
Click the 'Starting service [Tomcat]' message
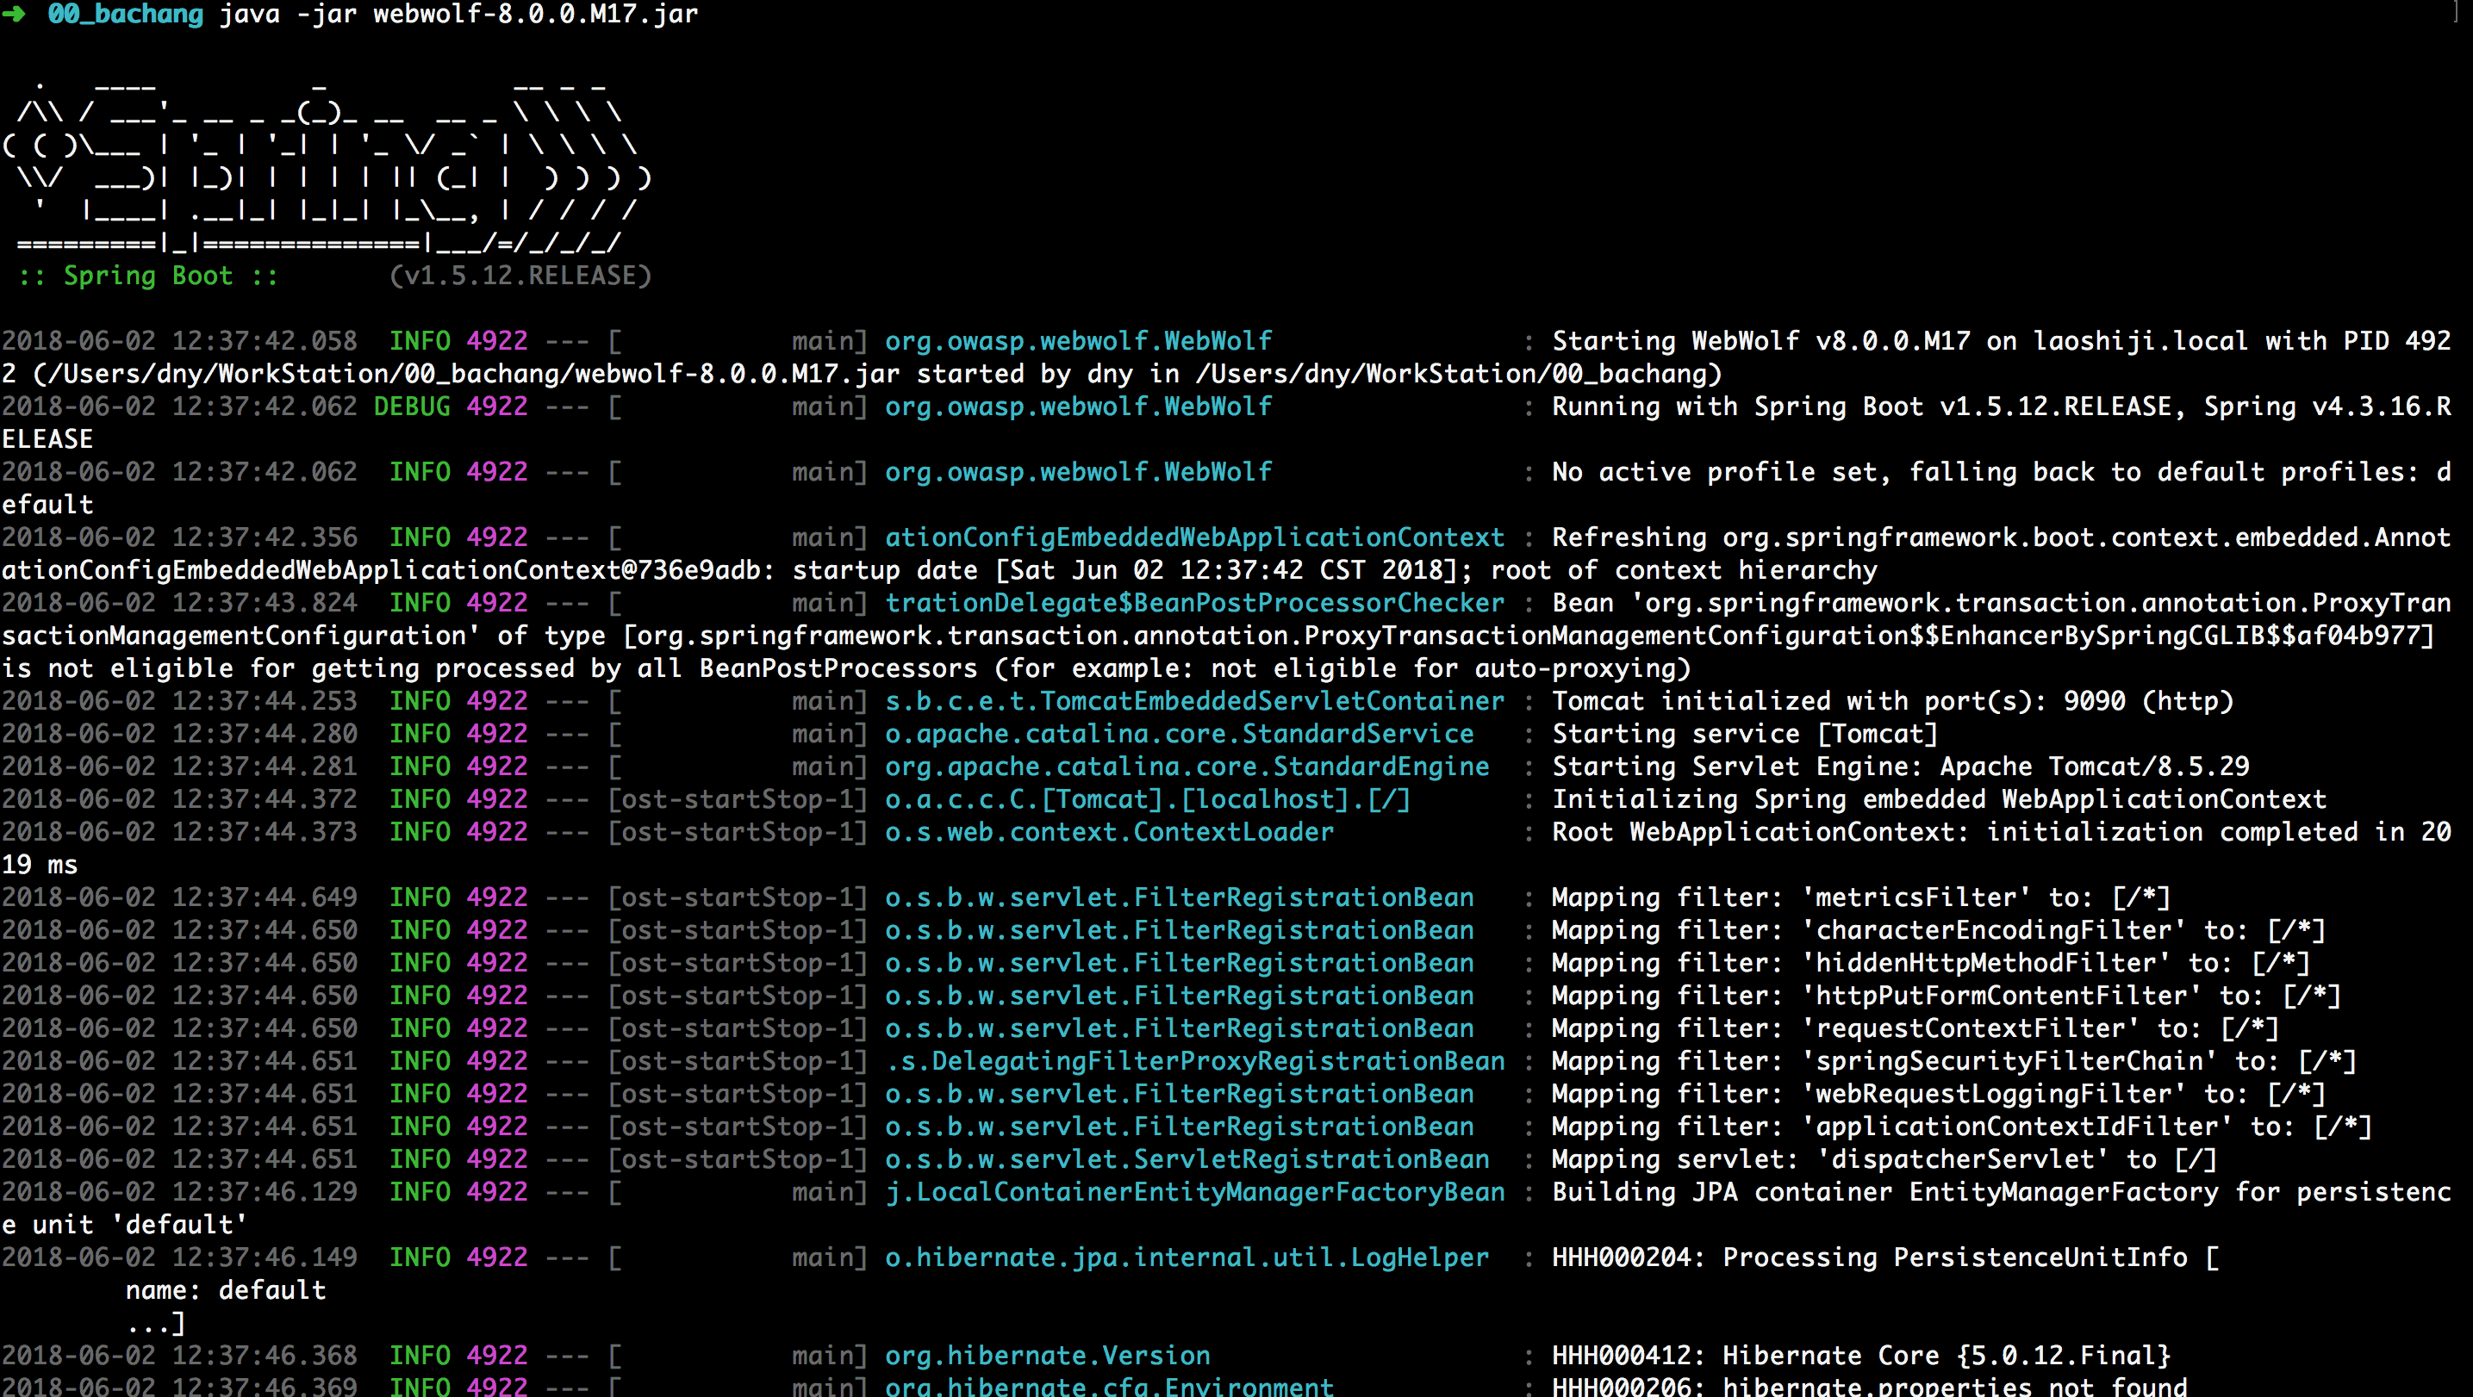[x=1744, y=734]
